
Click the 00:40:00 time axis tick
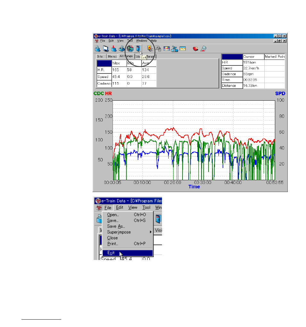point(233,183)
